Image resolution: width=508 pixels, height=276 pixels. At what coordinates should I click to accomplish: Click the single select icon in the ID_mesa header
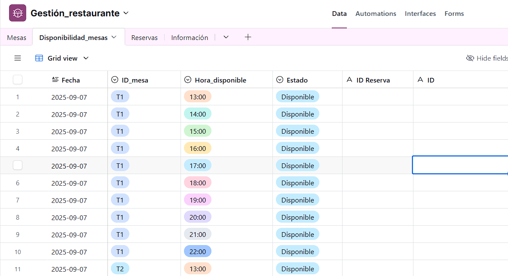click(x=115, y=80)
